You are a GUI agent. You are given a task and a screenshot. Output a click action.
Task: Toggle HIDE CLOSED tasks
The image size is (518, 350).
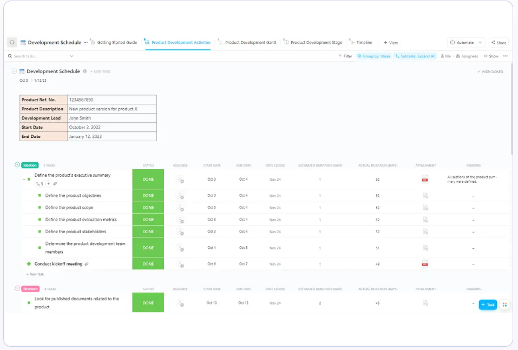tap(490, 71)
